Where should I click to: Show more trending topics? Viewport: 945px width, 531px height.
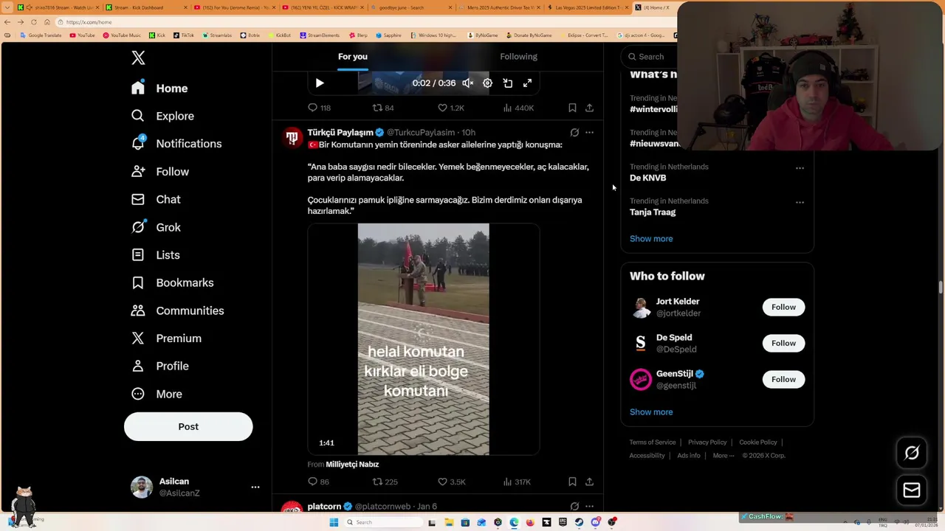[x=651, y=239]
